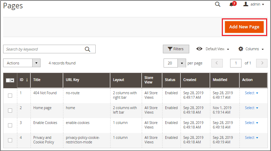
Task: Open the admin account menu
Action: (x=254, y=4)
